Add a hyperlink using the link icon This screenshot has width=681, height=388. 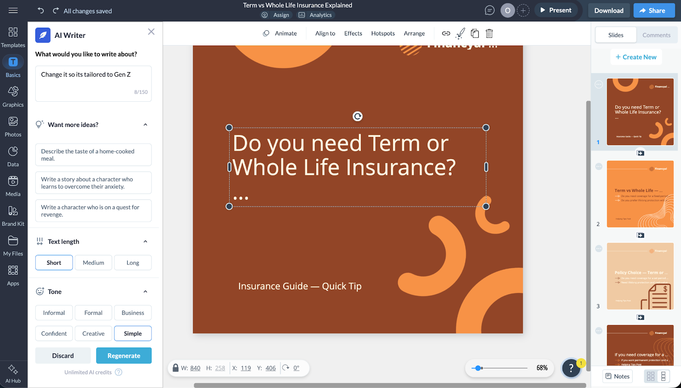click(x=446, y=33)
